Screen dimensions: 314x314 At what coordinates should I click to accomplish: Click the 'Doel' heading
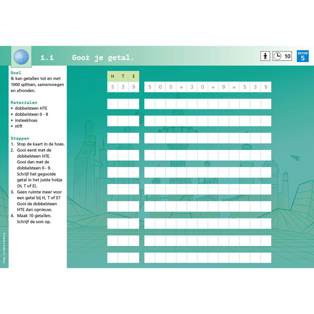[16, 73]
